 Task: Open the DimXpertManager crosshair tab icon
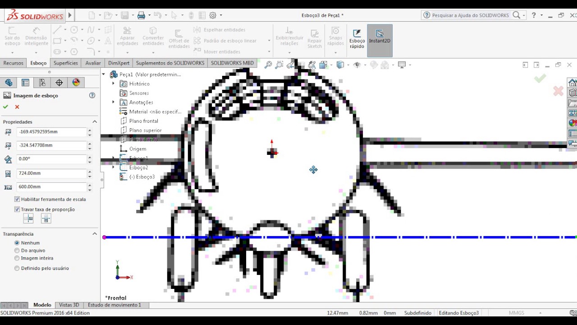point(59,83)
